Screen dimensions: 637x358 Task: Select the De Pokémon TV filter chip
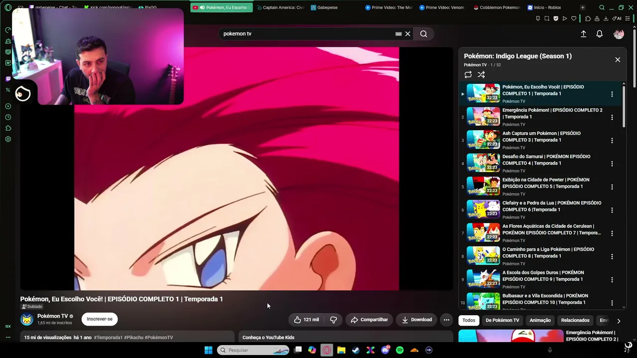pyautogui.click(x=502, y=320)
